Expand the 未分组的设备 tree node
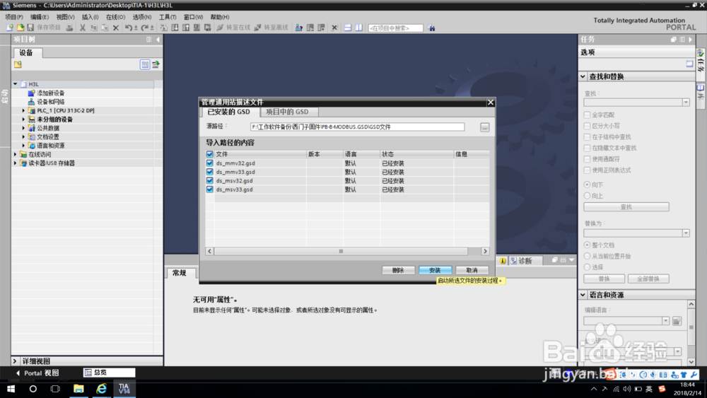Viewport: 707px width, 398px height. tap(23, 119)
